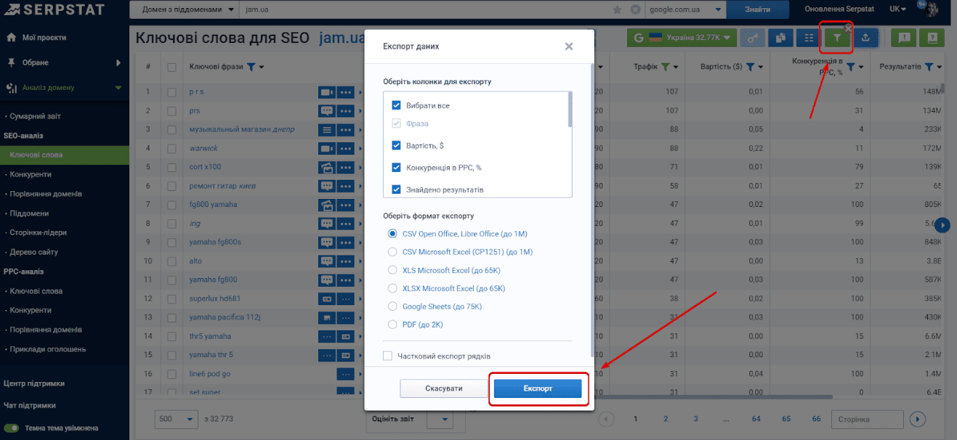
Task: Click filter icon on Результатів column
Action: point(929,67)
